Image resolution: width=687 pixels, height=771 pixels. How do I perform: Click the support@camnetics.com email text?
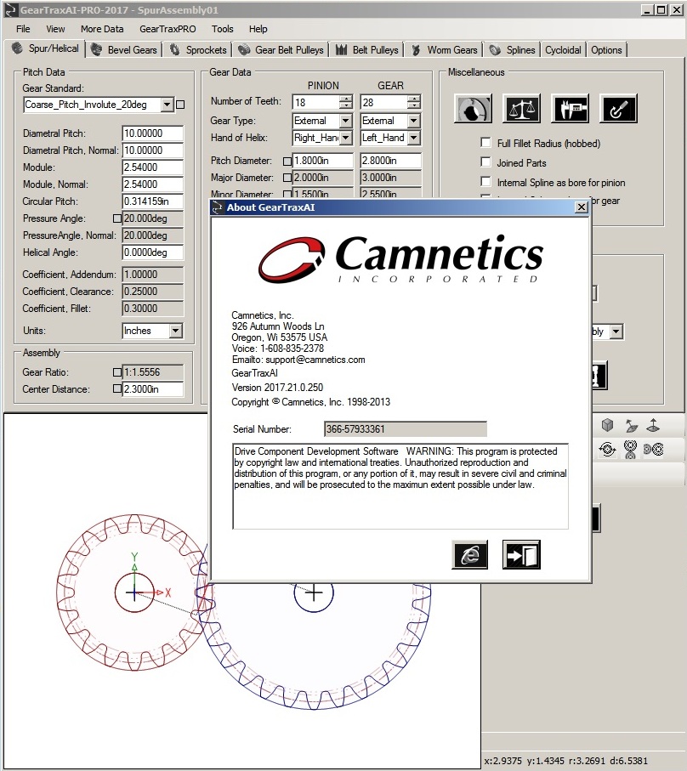(x=315, y=360)
